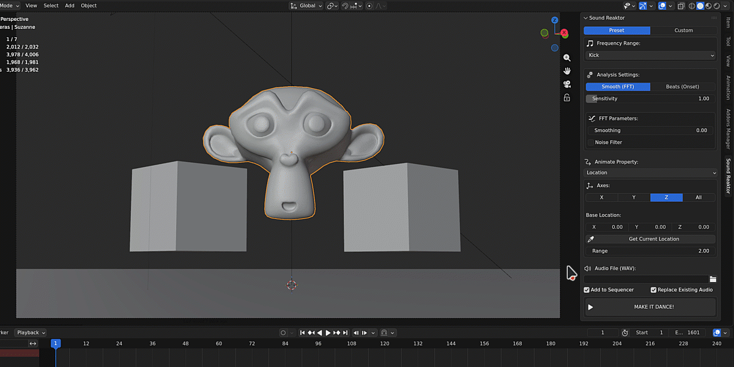Jump to previous keyframe
This screenshot has width=734, height=367.
point(311,333)
